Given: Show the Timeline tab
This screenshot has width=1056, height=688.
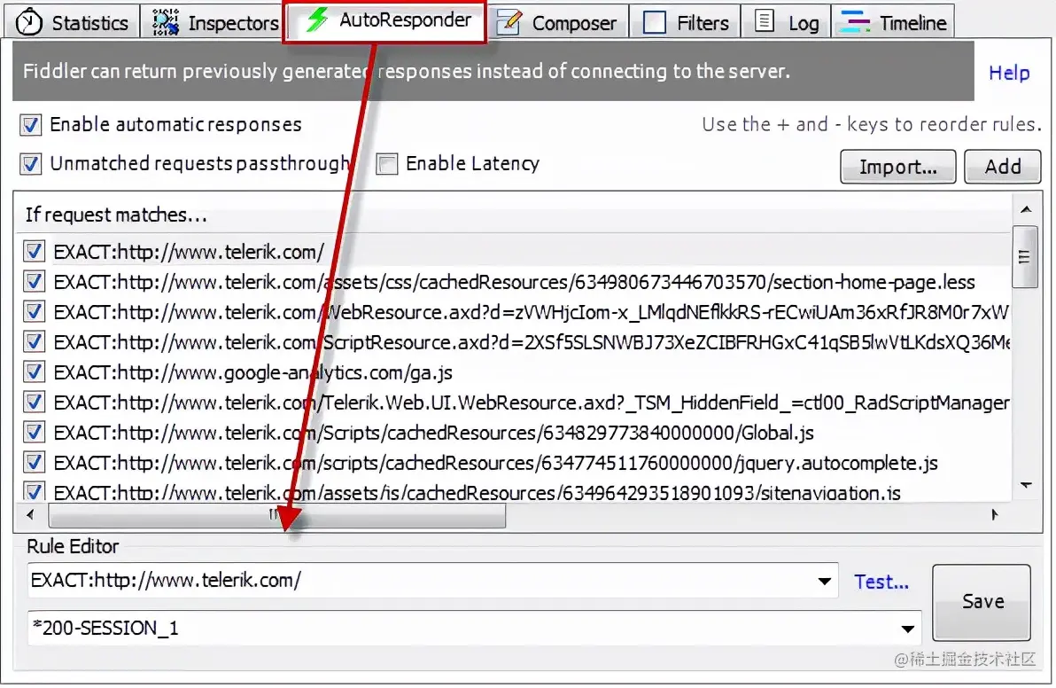Looking at the screenshot, I should click(893, 22).
